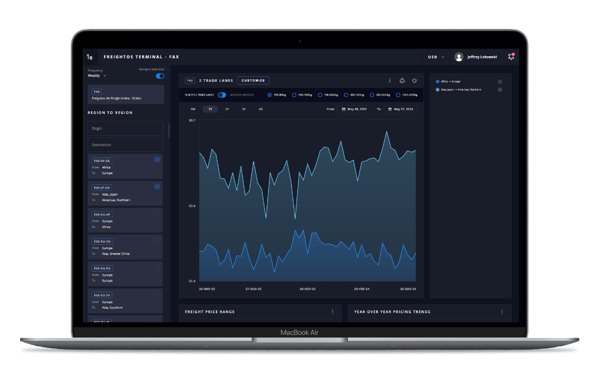Click the Origin input field
This screenshot has width=601, height=385.
click(125, 129)
